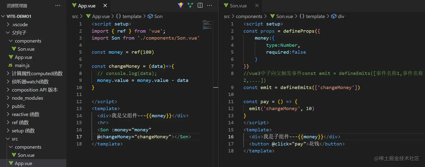The height and width of the screenshot is (167, 425).
Task: Click the cube icon before Son breadcrumb
Action: [x=150, y=16]
